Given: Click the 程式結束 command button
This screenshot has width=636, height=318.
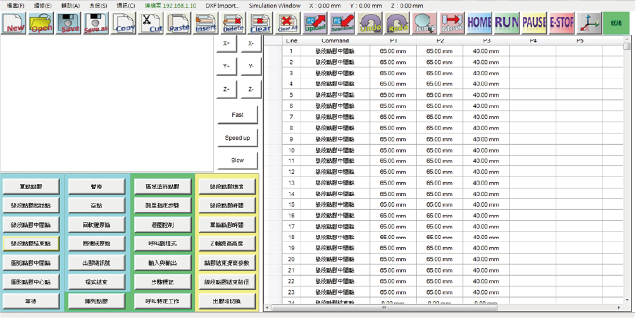Looking at the screenshot, I should tap(97, 283).
